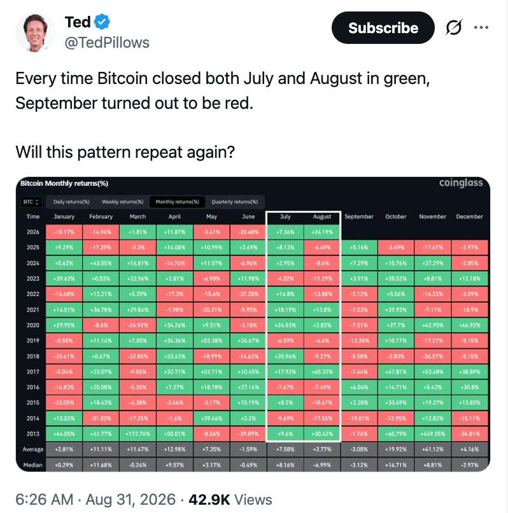Switch to Daily returns(%) tab
This screenshot has width=508, height=513.
[71, 202]
